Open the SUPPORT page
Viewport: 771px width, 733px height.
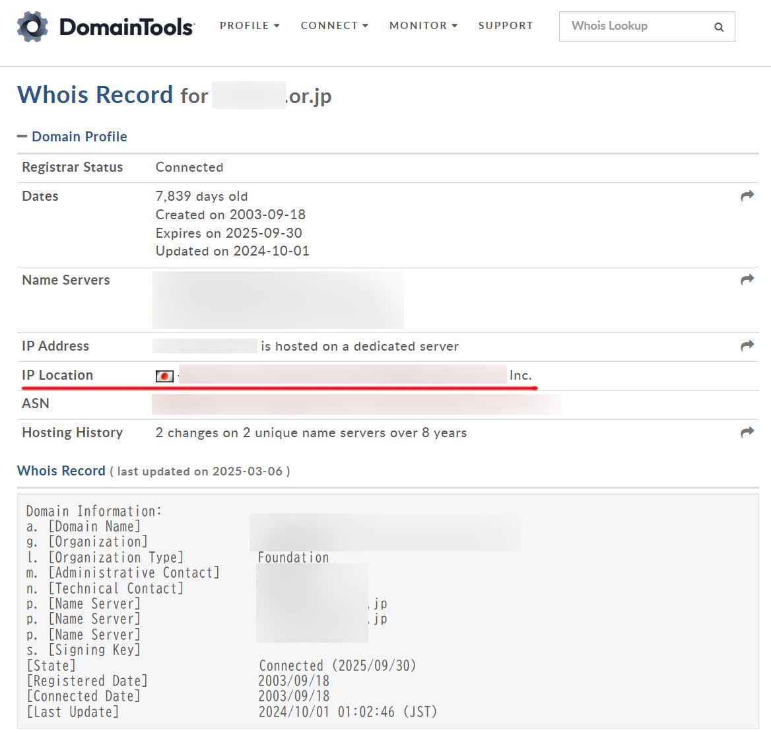tap(506, 26)
